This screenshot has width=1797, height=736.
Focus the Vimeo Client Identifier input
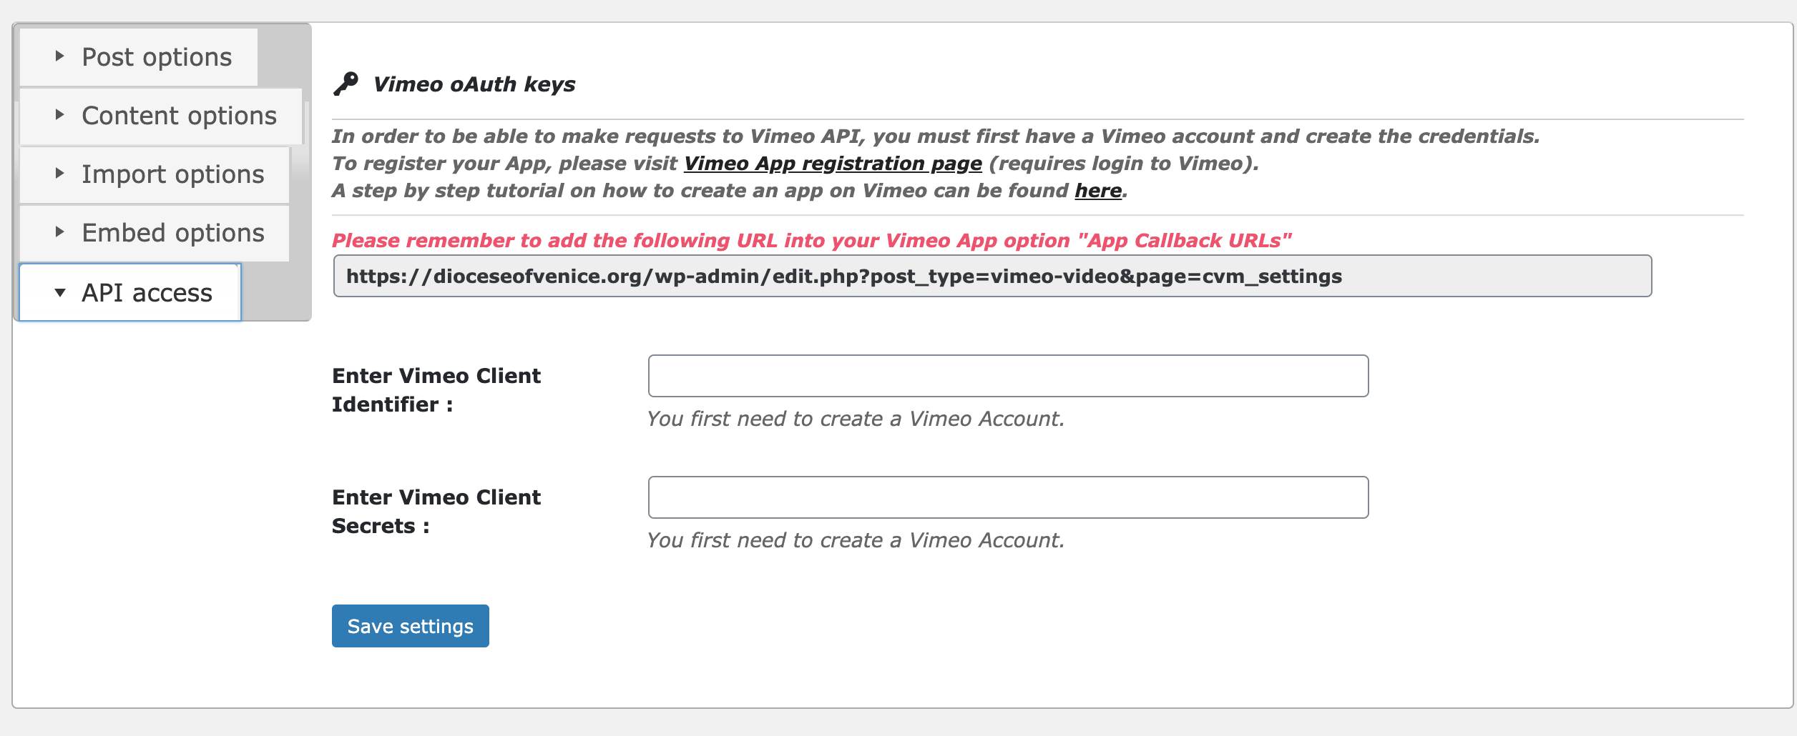1007,376
